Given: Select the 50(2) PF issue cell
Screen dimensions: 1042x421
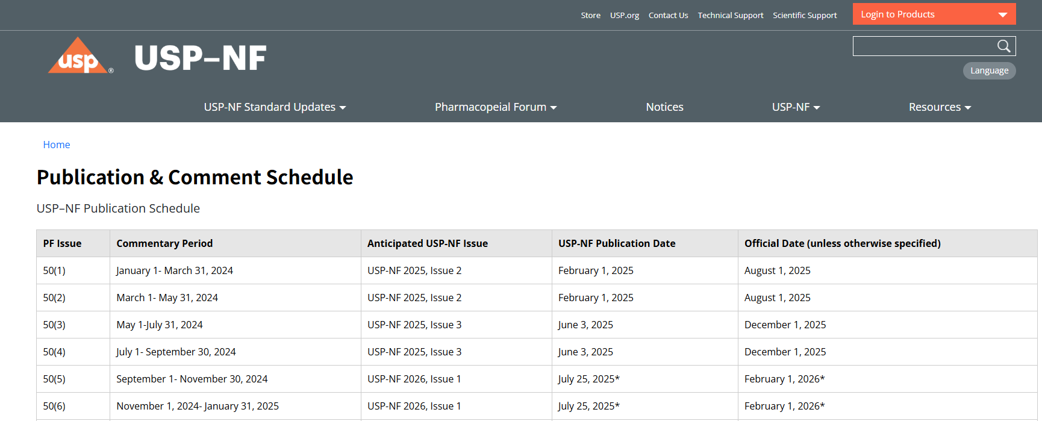Looking at the screenshot, I should 73,298.
